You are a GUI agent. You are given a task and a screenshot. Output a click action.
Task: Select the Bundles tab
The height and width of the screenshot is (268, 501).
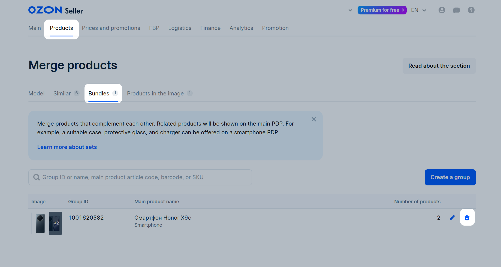coord(103,94)
